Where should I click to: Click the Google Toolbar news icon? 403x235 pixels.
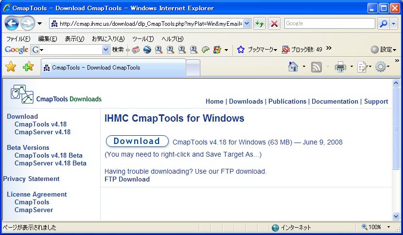click(x=136, y=49)
